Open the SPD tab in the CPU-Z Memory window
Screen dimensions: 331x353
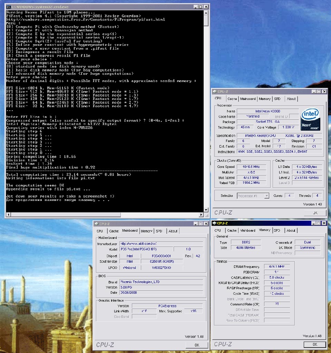(277, 231)
